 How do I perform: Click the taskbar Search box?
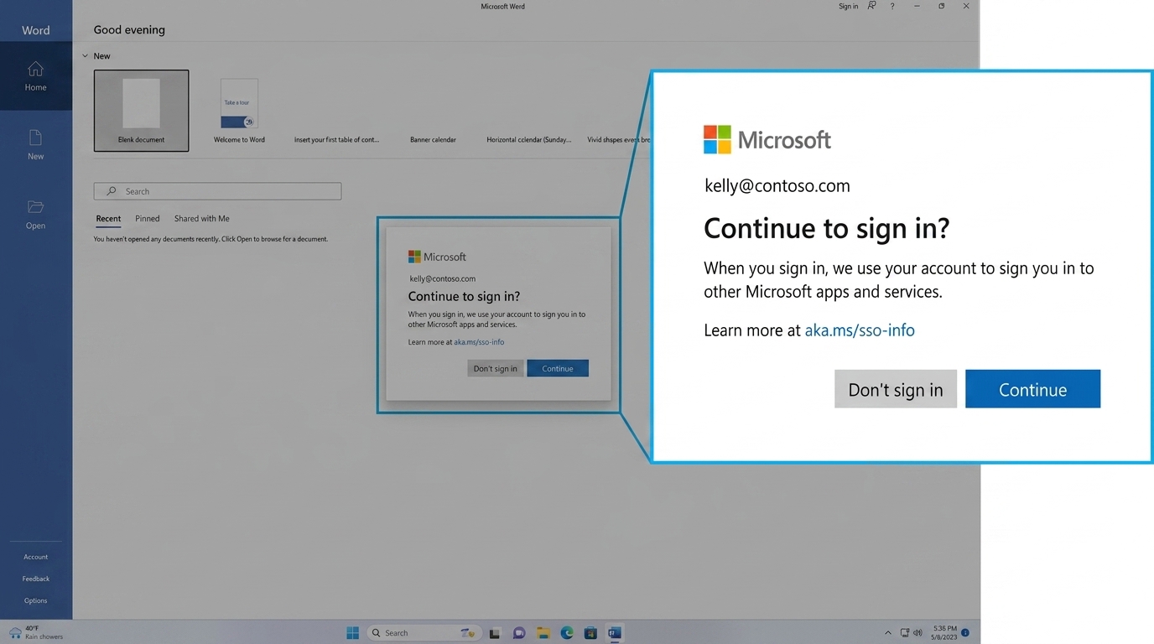(x=424, y=633)
